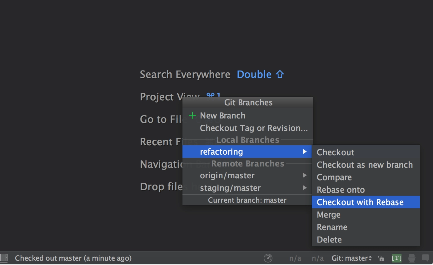Toggle the read-only lock icon in status bar
This screenshot has width=433, height=265.
pos(381,258)
